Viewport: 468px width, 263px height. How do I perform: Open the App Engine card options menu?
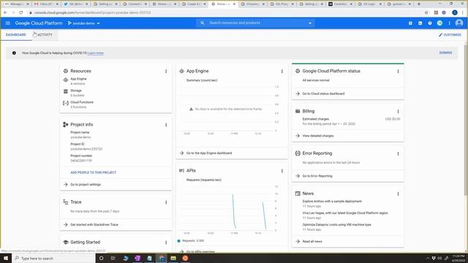pos(282,72)
